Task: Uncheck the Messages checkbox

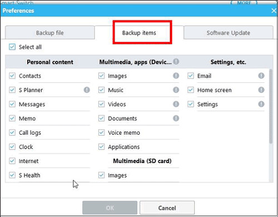Action: 12,104
